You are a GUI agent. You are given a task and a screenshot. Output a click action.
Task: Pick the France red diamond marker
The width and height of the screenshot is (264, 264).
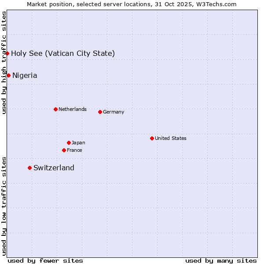point(64,150)
